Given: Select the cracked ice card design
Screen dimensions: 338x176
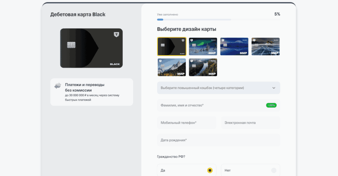Looking at the screenshot, I should (x=265, y=46).
